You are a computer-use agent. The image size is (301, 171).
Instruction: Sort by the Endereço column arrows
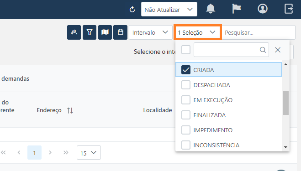point(70,110)
